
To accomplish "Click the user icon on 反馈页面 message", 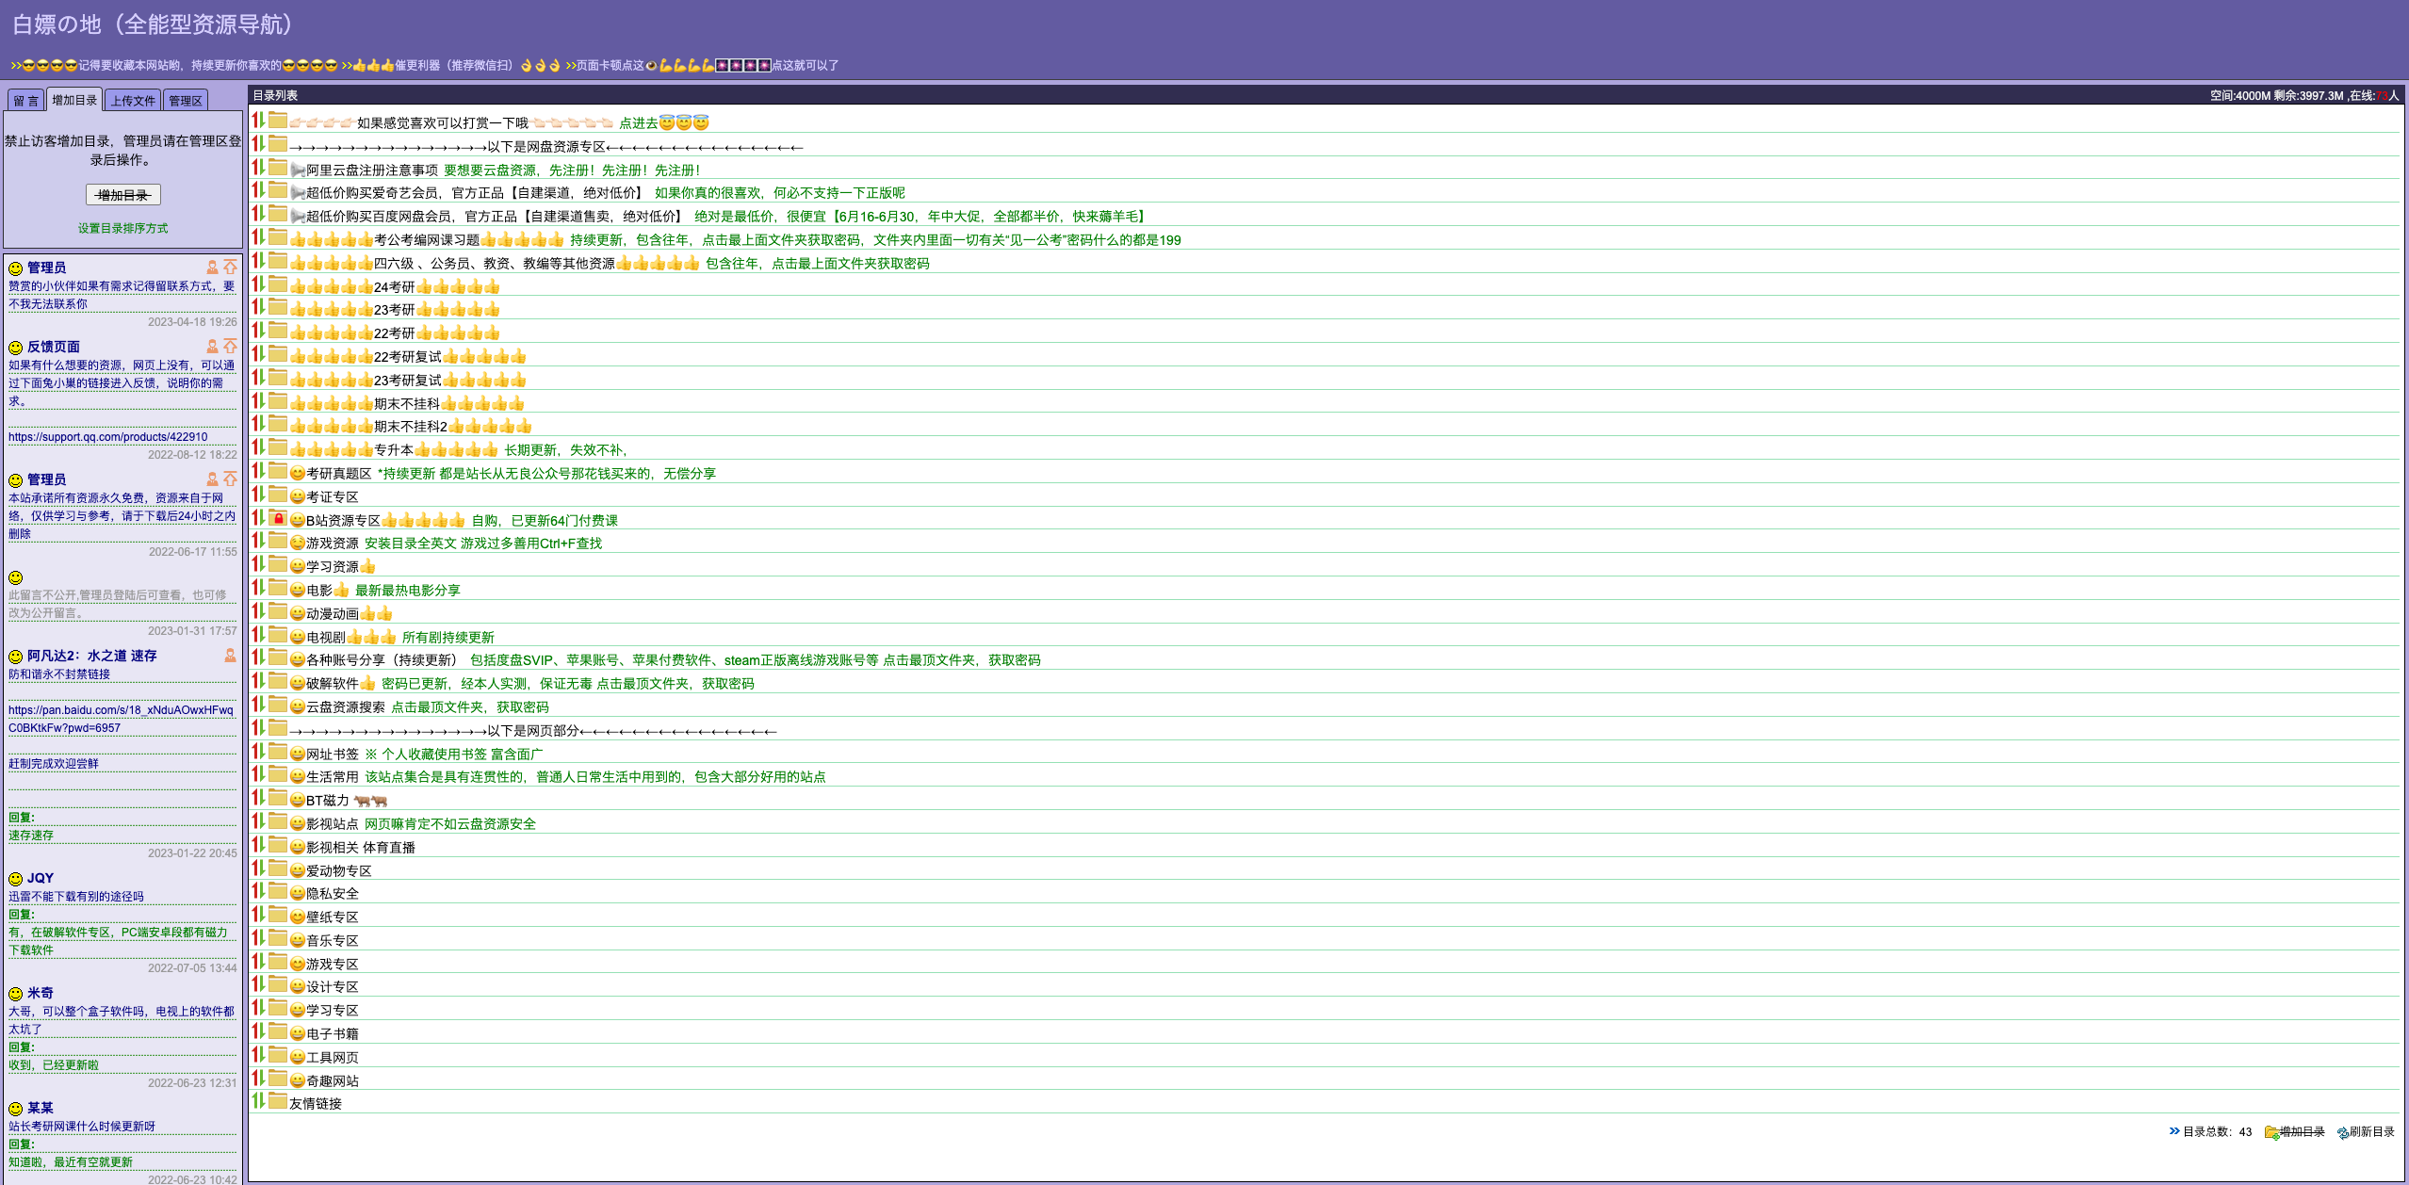I will [x=212, y=347].
